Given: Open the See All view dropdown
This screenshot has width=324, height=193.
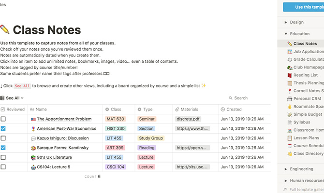Looking at the screenshot, I should [12, 98].
